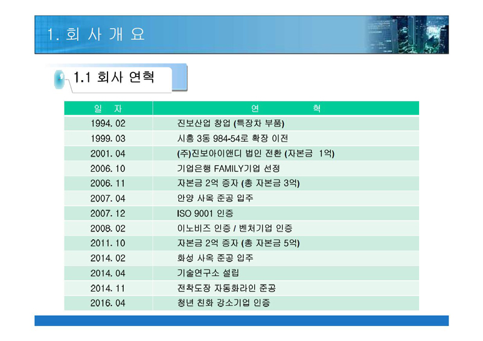Select date cell "2014. 11"
This screenshot has height=341, width=483.
pyautogui.click(x=108, y=289)
